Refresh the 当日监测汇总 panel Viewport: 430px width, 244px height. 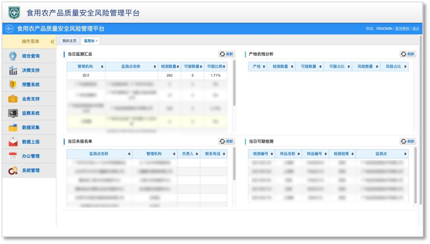[x=227, y=54]
